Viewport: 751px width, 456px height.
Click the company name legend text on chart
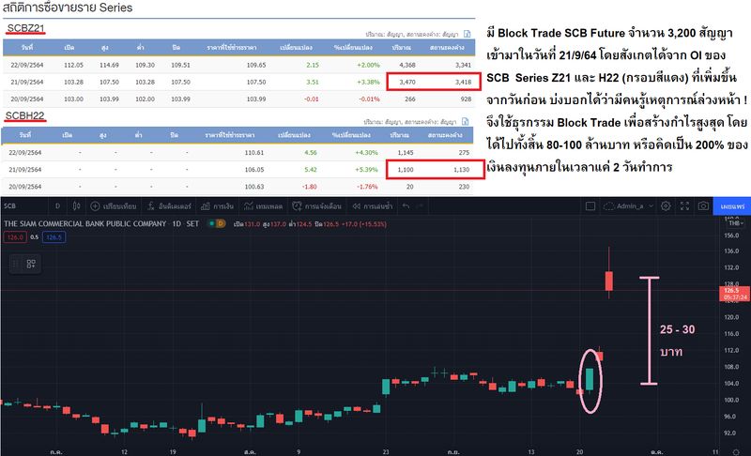(84, 223)
